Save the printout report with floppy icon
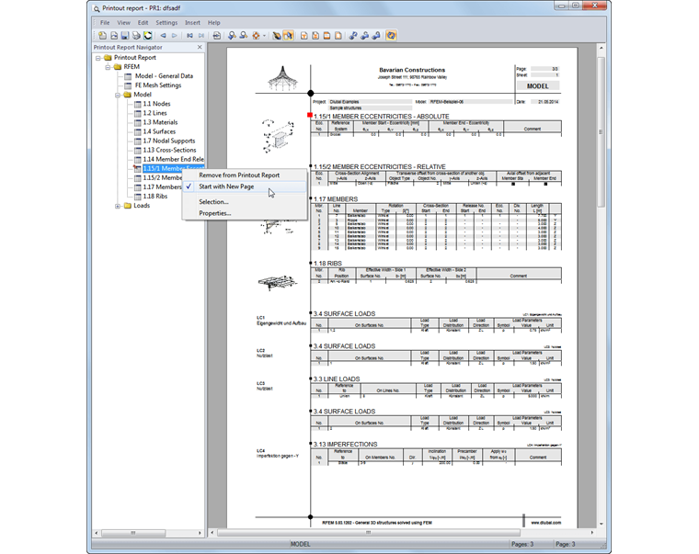 pos(125,36)
